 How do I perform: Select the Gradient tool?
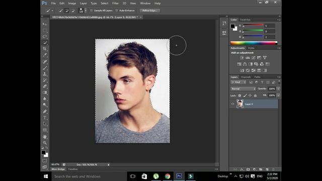(x=45, y=93)
